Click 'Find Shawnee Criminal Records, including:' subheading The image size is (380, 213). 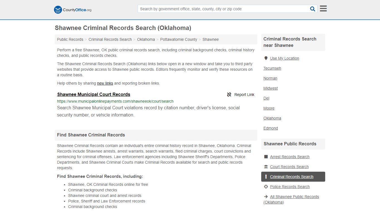(x=100, y=176)
